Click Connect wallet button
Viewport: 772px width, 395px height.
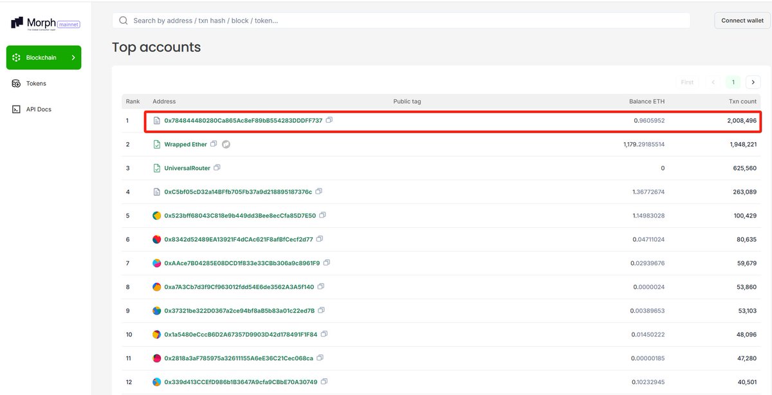pos(742,21)
